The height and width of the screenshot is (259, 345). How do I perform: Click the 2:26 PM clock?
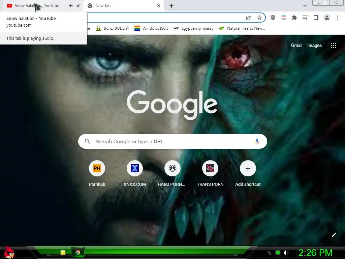coord(315,253)
